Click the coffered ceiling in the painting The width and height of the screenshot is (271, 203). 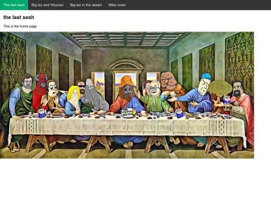(x=125, y=39)
